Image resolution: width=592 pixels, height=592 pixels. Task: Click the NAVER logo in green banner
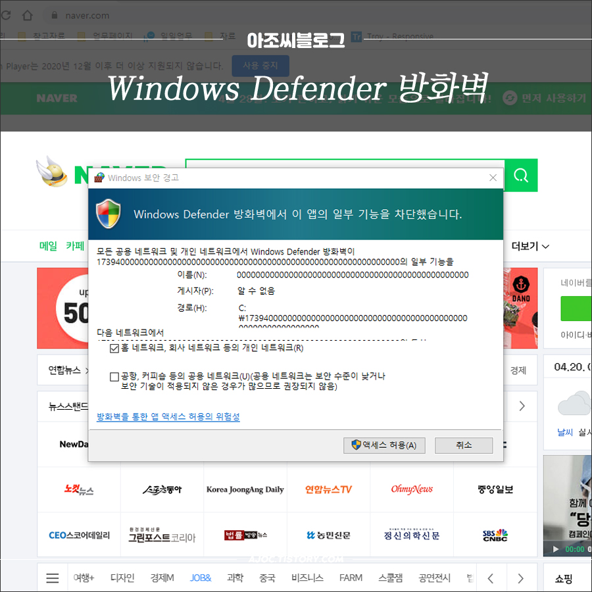(57, 98)
